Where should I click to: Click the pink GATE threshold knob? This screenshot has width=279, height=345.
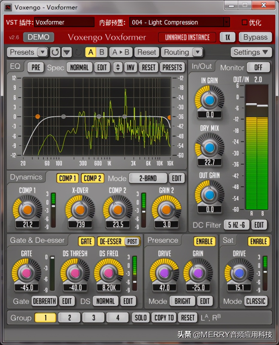[x=26, y=273]
